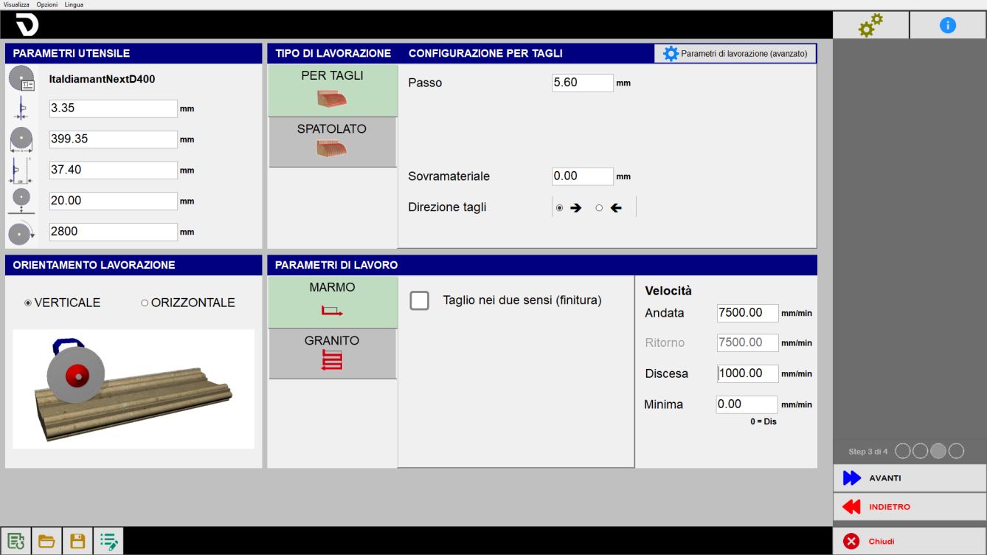Select SPATOLATO machining type
The width and height of the screenshot is (987, 555).
(333, 142)
